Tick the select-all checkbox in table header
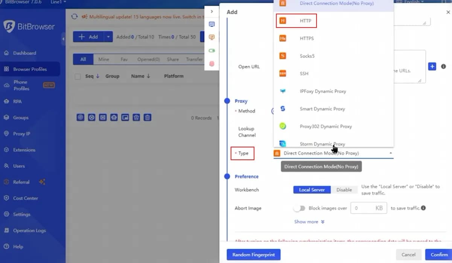The height and width of the screenshot is (263, 452). pos(78,76)
